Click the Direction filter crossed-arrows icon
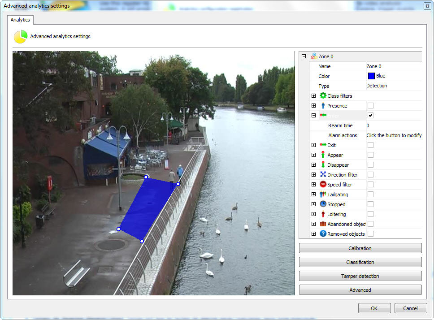Viewport: 434px width, 320px height. [x=323, y=174]
